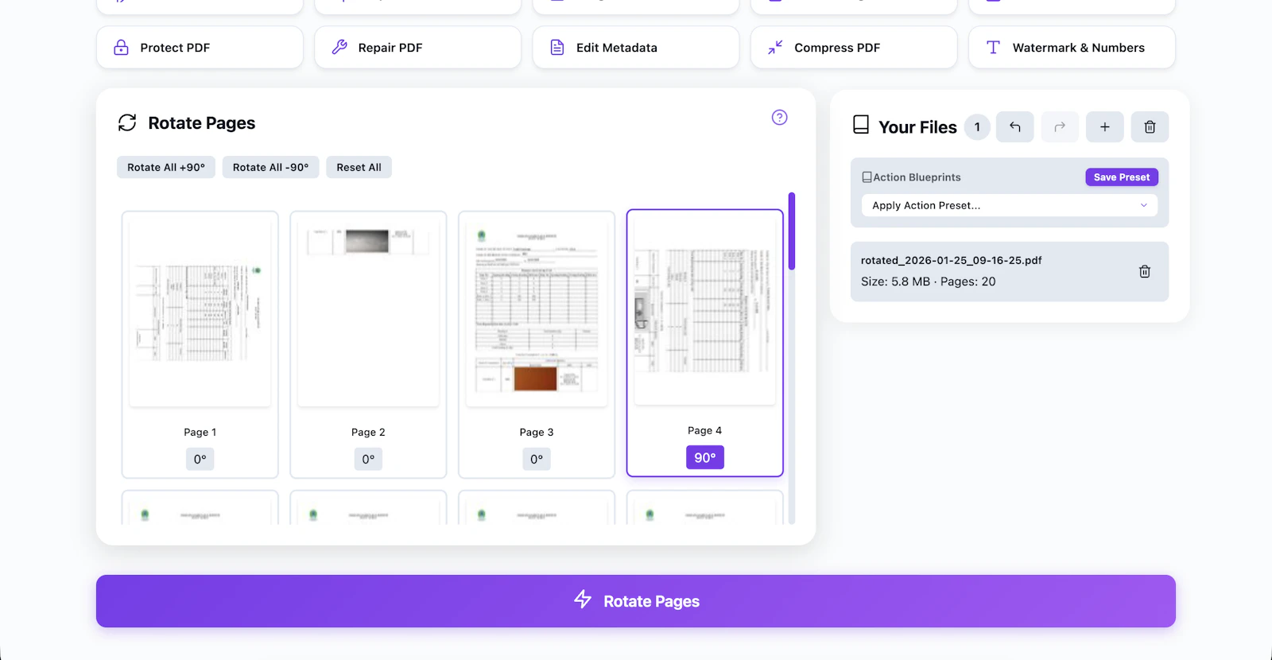Click the Your Files heading
The width and height of the screenshot is (1272, 660).
click(917, 127)
